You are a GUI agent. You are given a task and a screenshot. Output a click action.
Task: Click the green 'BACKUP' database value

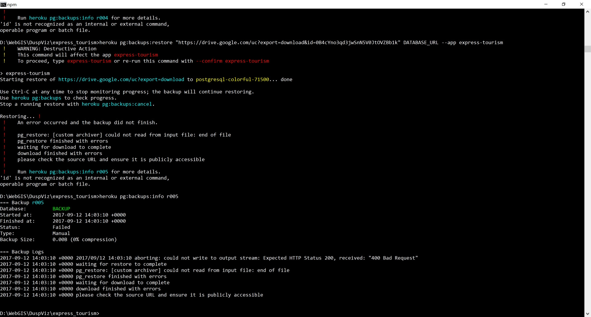point(61,209)
